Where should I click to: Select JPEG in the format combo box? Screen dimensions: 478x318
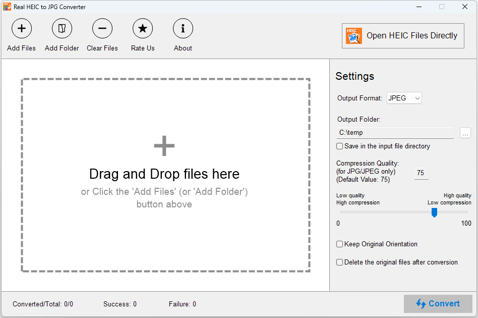pyautogui.click(x=404, y=98)
